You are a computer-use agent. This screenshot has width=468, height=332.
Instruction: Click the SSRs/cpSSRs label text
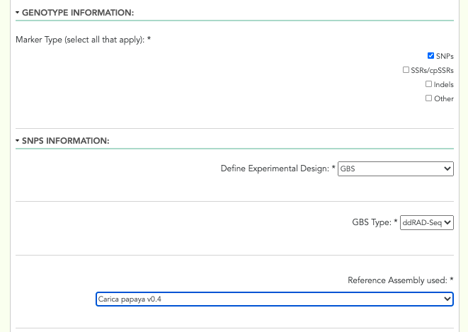pyautogui.click(x=432, y=70)
